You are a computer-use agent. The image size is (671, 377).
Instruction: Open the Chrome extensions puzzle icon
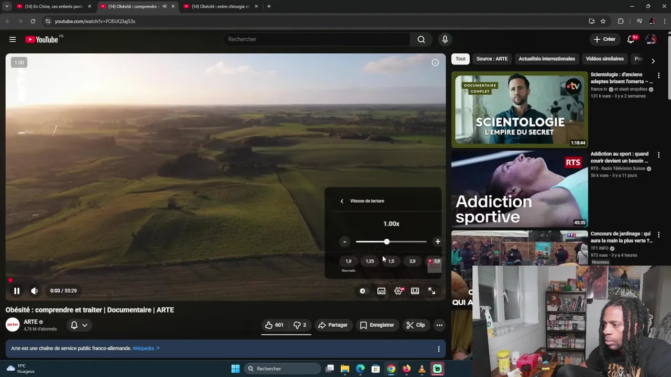click(621, 21)
